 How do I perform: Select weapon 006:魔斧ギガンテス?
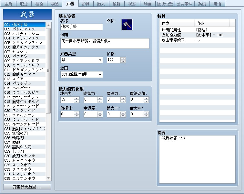(25, 47)
